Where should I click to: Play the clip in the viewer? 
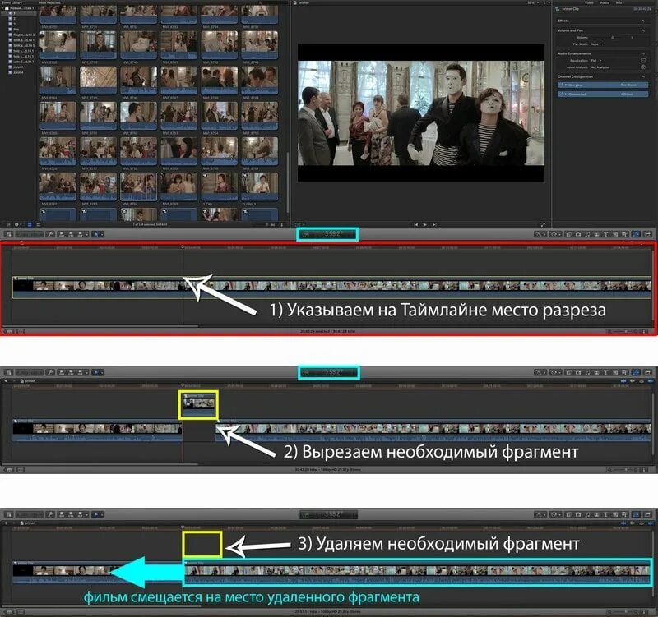click(x=424, y=224)
